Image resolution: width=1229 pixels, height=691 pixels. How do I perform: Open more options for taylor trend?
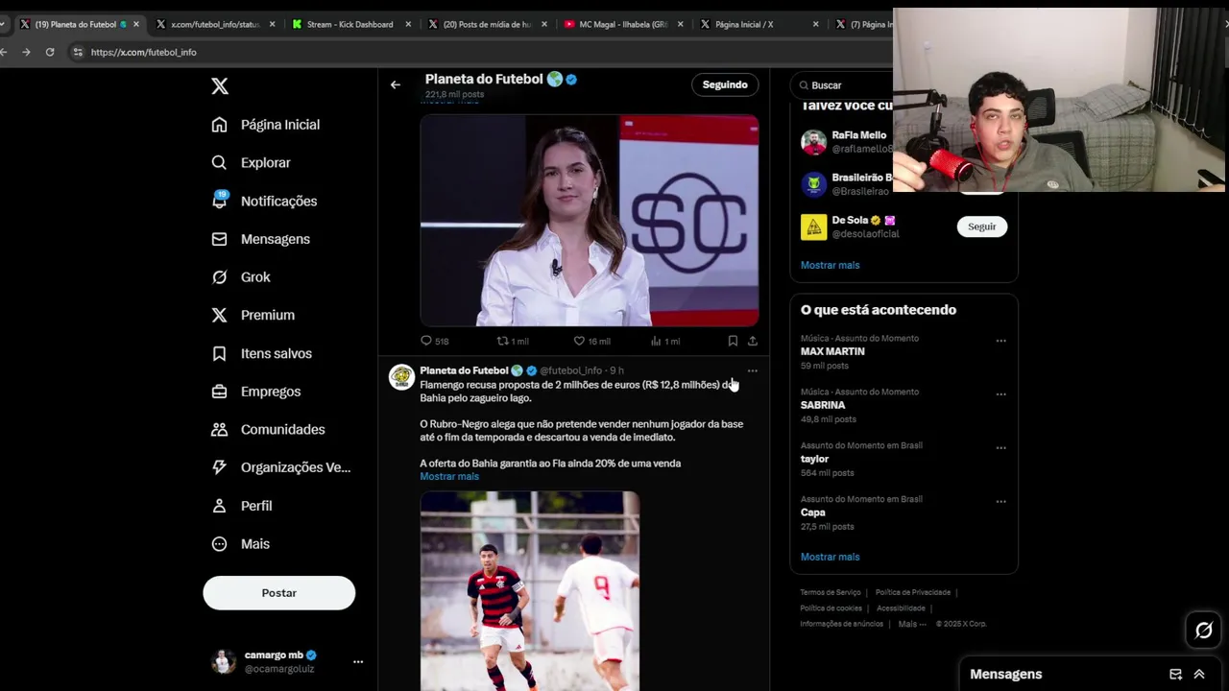pyautogui.click(x=1000, y=448)
